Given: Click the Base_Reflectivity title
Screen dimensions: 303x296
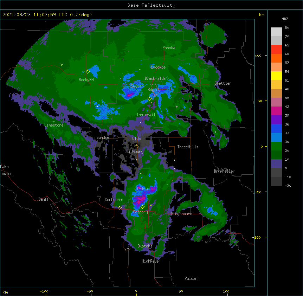Looking at the screenshot, I should (x=151, y=5).
